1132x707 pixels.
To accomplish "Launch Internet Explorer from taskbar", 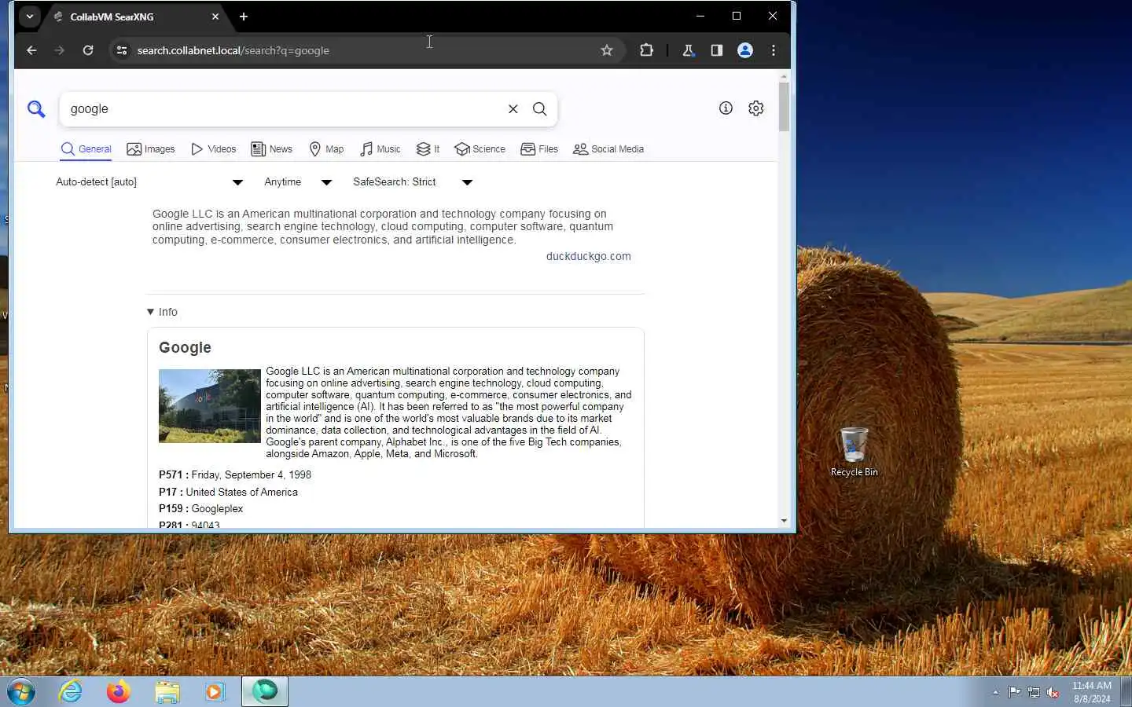I will pos(71,692).
